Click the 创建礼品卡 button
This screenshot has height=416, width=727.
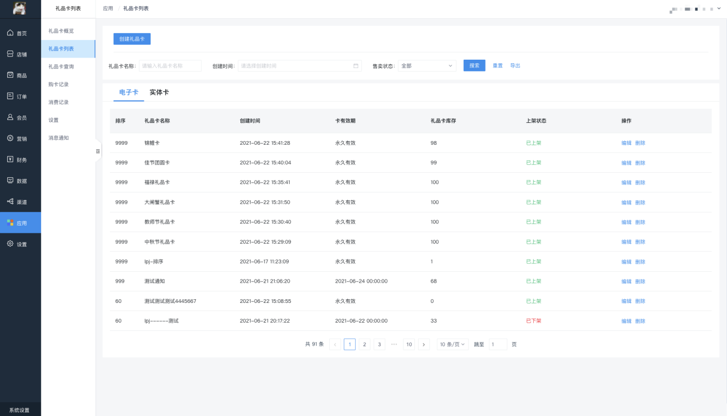click(x=132, y=39)
